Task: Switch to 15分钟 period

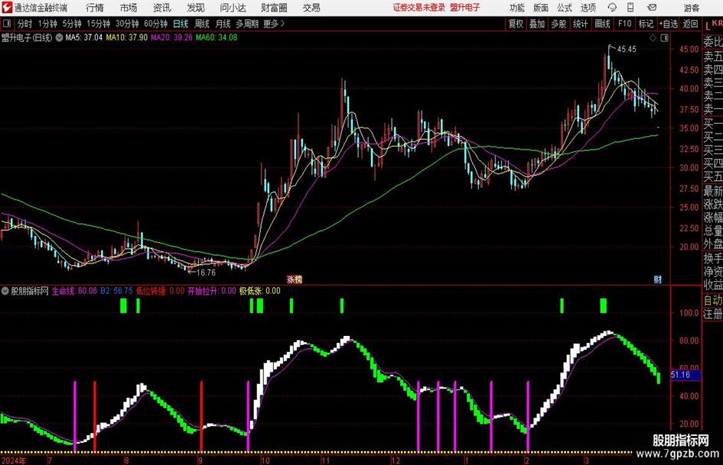Action: click(x=99, y=24)
